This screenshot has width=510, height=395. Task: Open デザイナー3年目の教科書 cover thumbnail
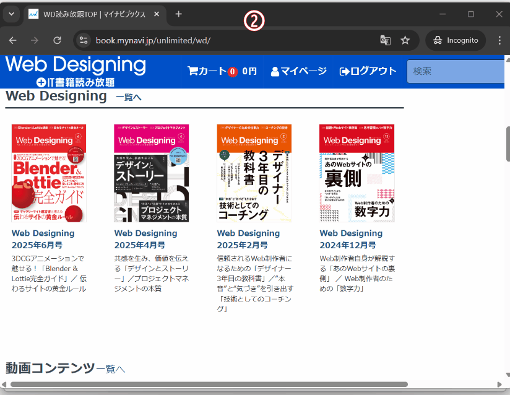click(x=254, y=173)
